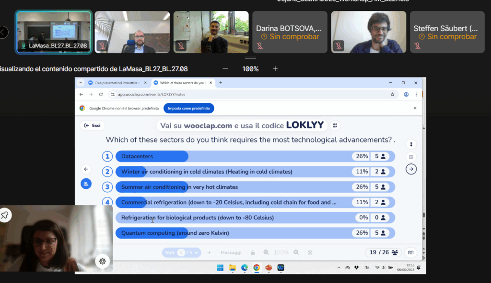Select the Quantum computing answer bar
The width and height of the screenshot is (491, 283).
point(255,233)
